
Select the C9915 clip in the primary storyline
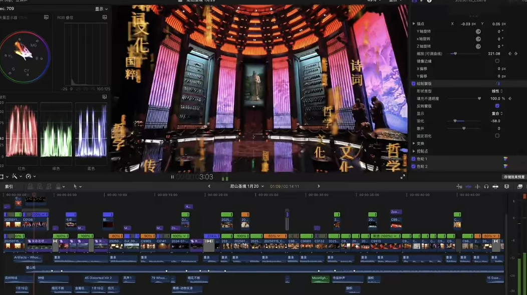coord(386,244)
